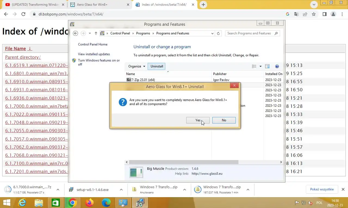The width and height of the screenshot is (348, 208).
Task: Click Programs and Features breadcrumb
Action: coord(173,33)
